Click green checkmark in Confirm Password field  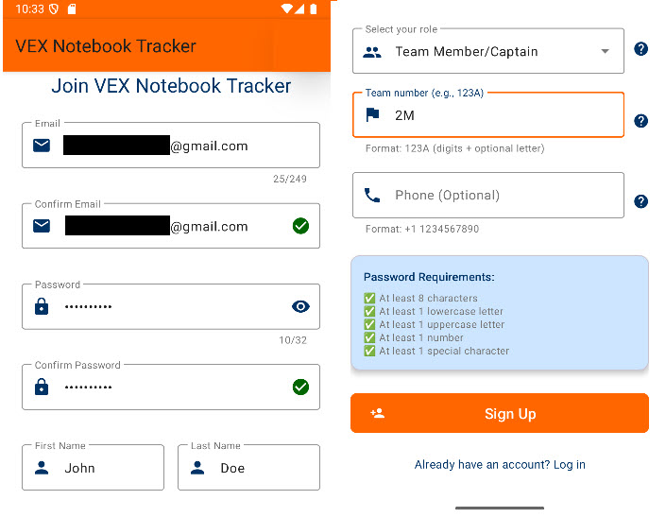300,387
